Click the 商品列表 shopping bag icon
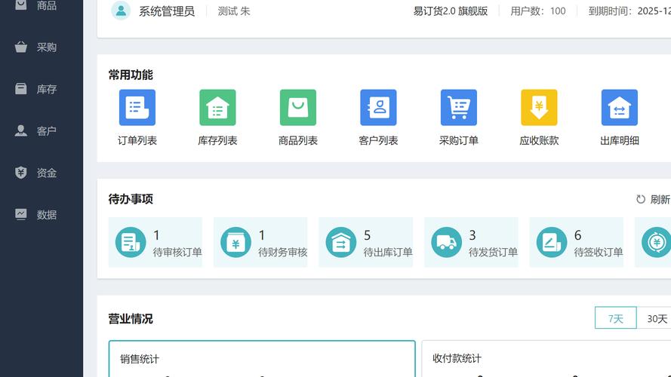Viewport: 671px width, 377px height. click(297, 108)
